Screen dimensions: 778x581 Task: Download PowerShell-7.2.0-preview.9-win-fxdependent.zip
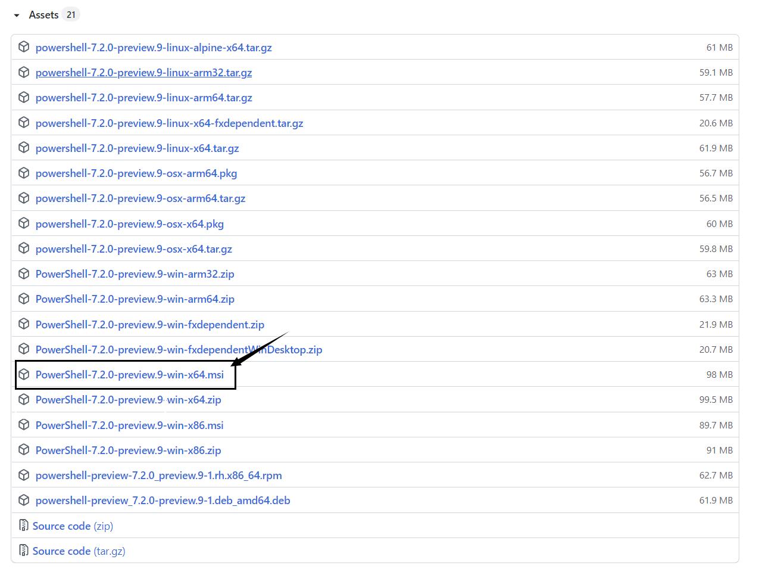(x=150, y=325)
